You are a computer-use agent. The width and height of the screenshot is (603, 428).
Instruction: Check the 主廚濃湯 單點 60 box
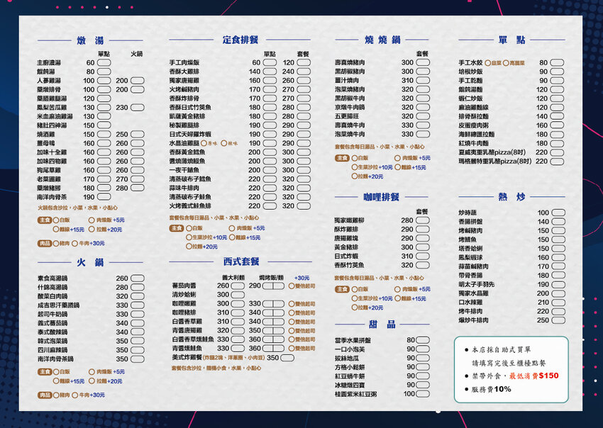(x=104, y=63)
